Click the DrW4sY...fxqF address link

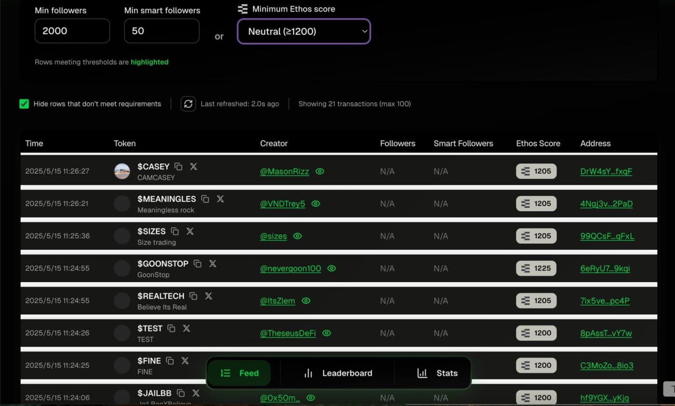[606, 171]
